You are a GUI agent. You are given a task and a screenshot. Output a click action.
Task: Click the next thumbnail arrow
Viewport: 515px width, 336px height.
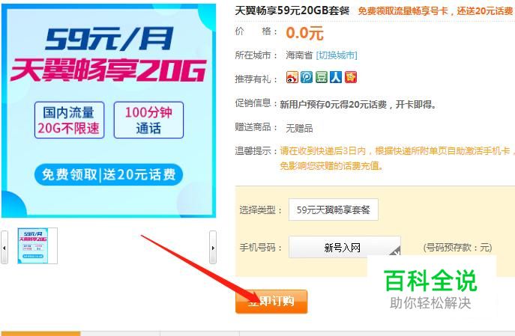pyautogui.click(x=213, y=248)
